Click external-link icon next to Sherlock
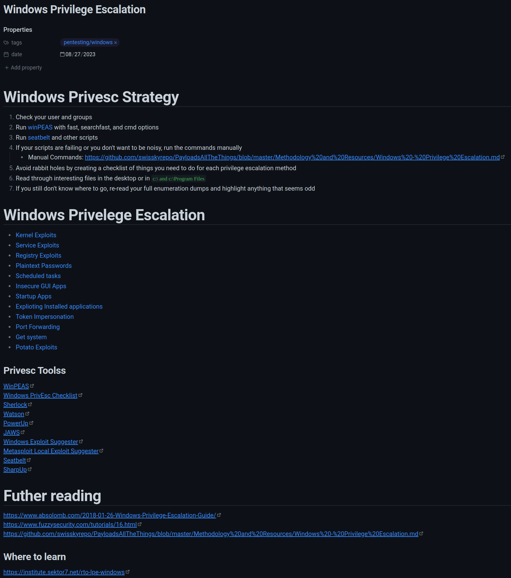 30,404
